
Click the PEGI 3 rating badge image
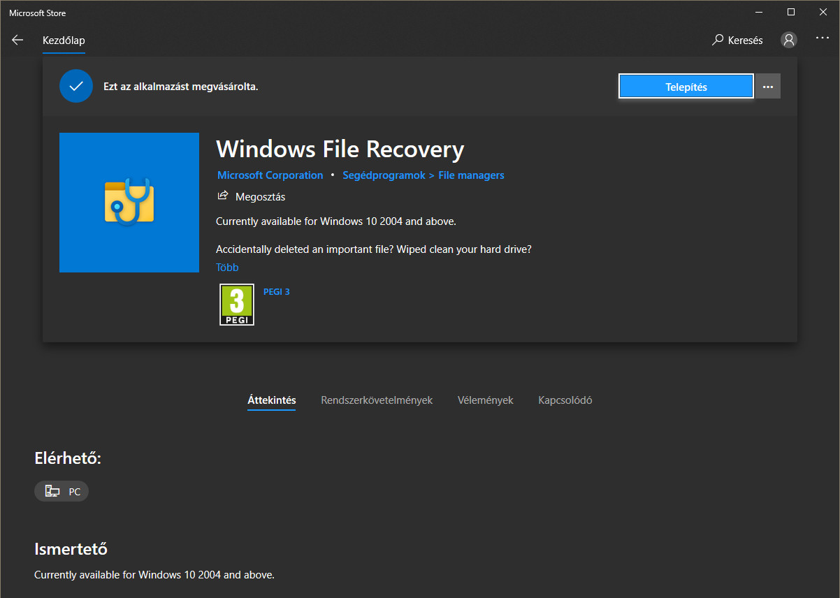[x=237, y=305]
